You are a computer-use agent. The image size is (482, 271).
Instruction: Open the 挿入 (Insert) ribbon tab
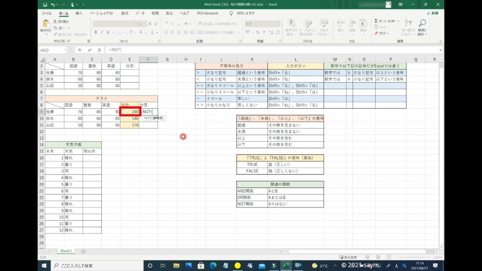[79, 13]
